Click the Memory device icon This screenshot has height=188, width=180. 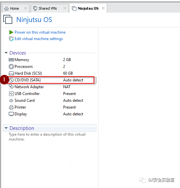(11, 60)
